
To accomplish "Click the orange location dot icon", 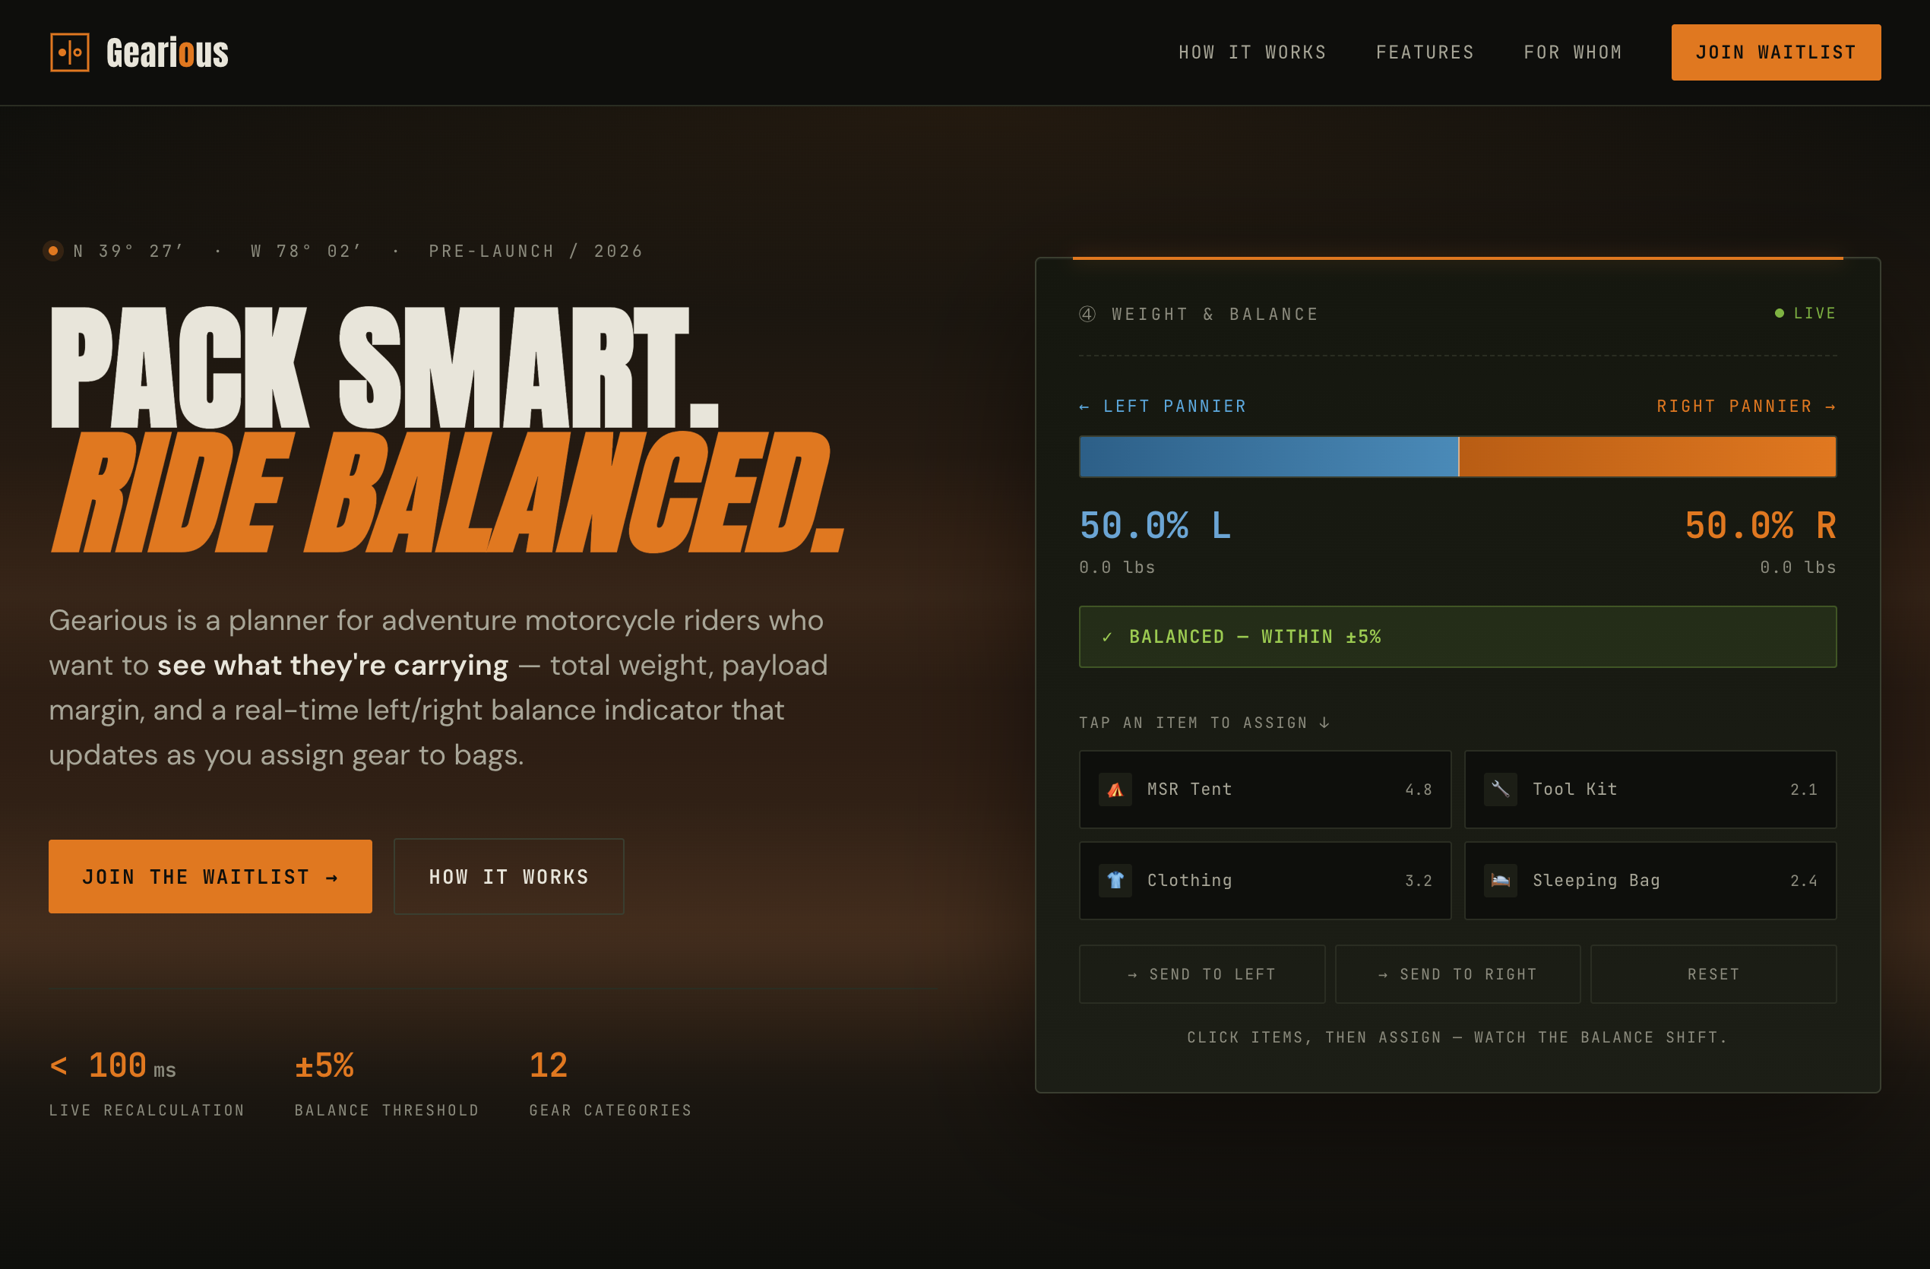I will [x=53, y=251].
